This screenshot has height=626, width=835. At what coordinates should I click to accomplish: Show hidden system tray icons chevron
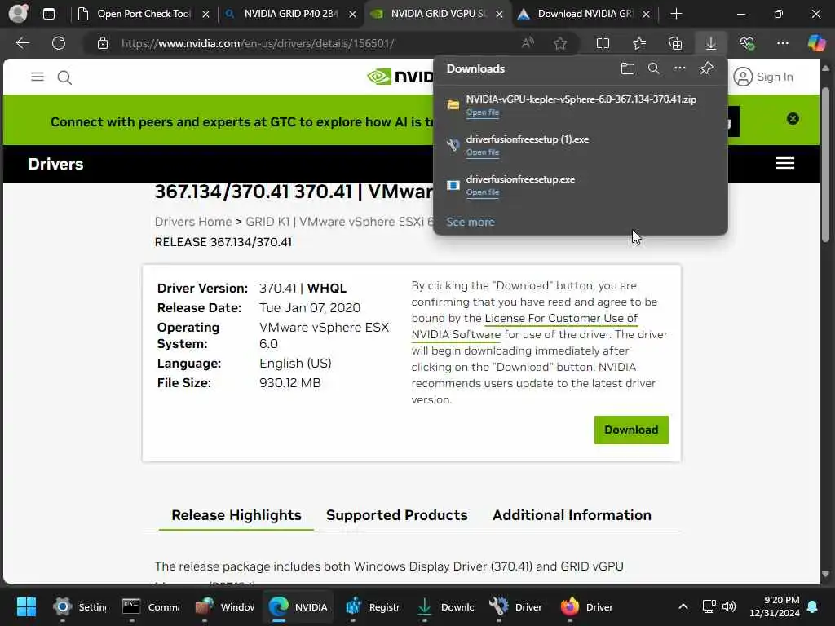(683, 606)
